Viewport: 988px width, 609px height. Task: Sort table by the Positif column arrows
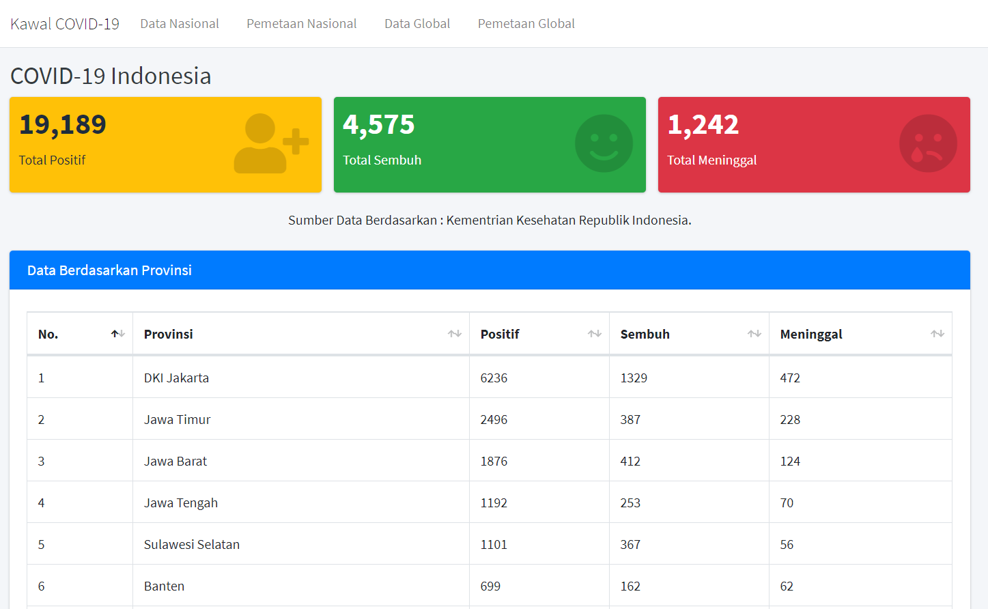pyautogui.click(x=595, y=334)
